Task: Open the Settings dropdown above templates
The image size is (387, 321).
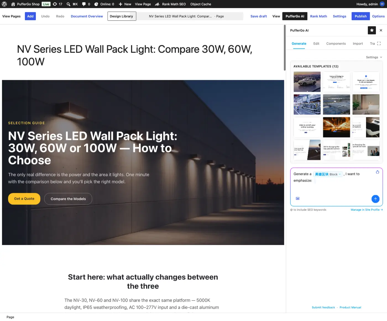Action: (x=374, y=57)
